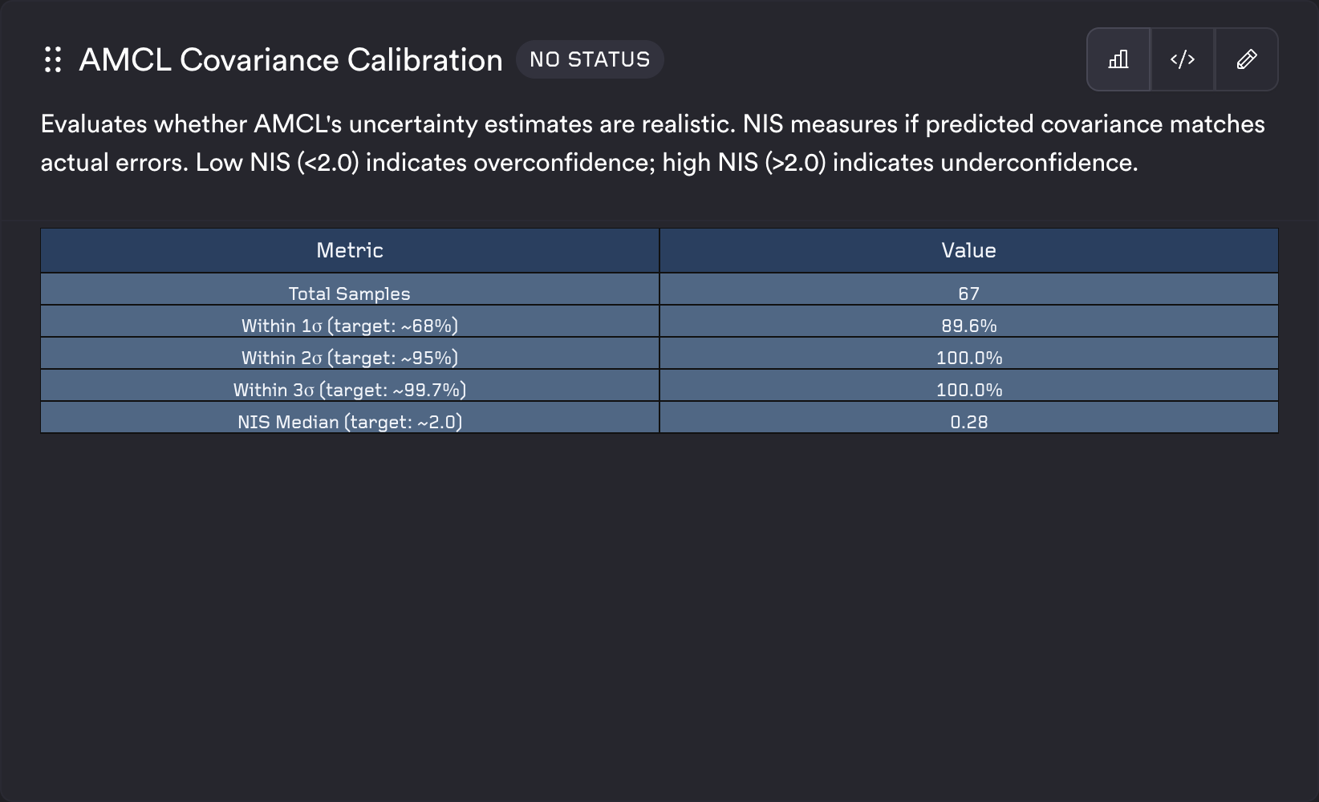Image resolution: width=1319 pixels, height=802 pixels.
Task: Select the NIS Median table row
Action: 349,421
